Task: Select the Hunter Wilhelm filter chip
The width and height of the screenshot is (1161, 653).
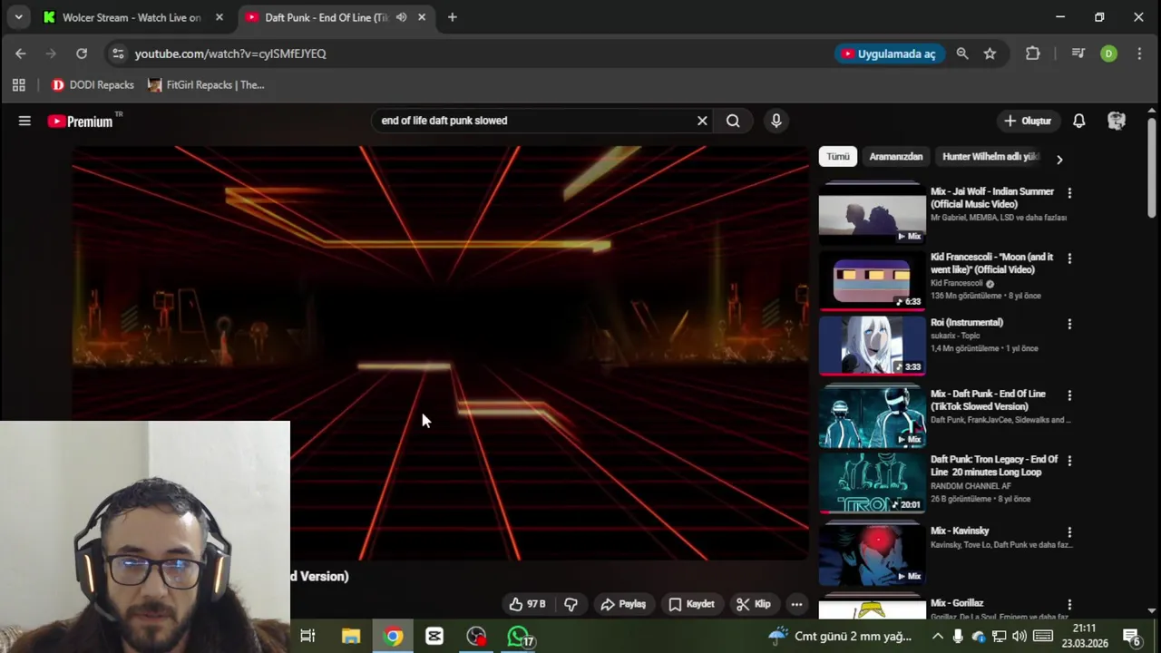Action: [x=990, y=157]
